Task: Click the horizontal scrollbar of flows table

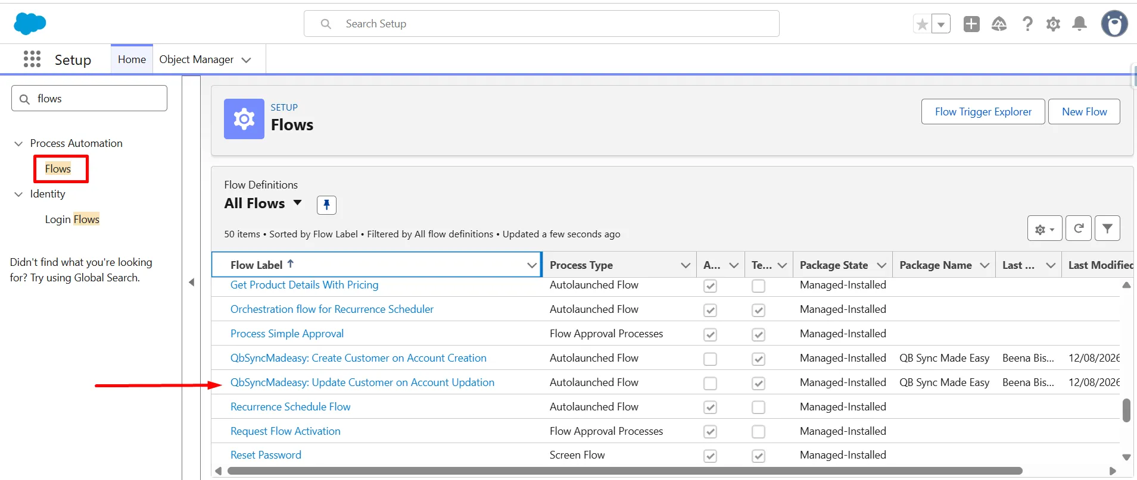Action: pos(625,471)
